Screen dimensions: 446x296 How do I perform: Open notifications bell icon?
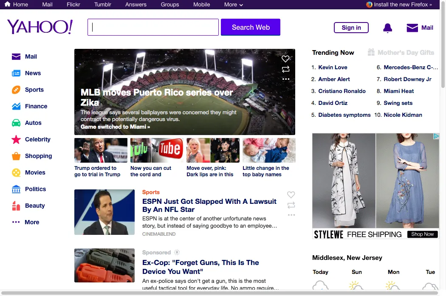(x=387, y=28)
